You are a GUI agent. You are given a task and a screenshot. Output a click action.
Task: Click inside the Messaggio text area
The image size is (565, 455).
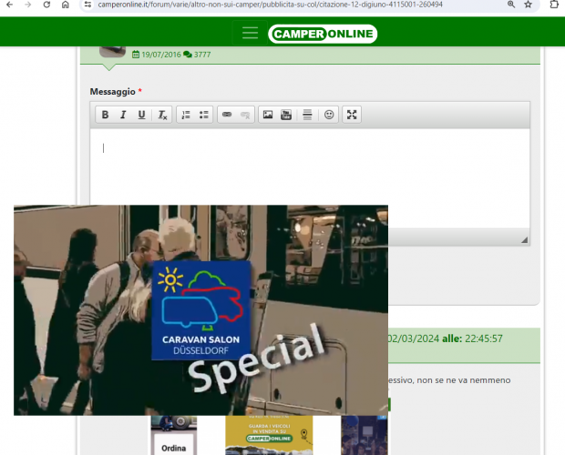point(310,178)
